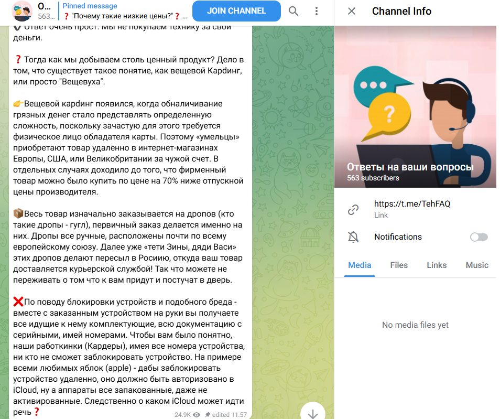Click the pin icon beside edited time
This screenshot has height=419, width=500.
point(207,414)
